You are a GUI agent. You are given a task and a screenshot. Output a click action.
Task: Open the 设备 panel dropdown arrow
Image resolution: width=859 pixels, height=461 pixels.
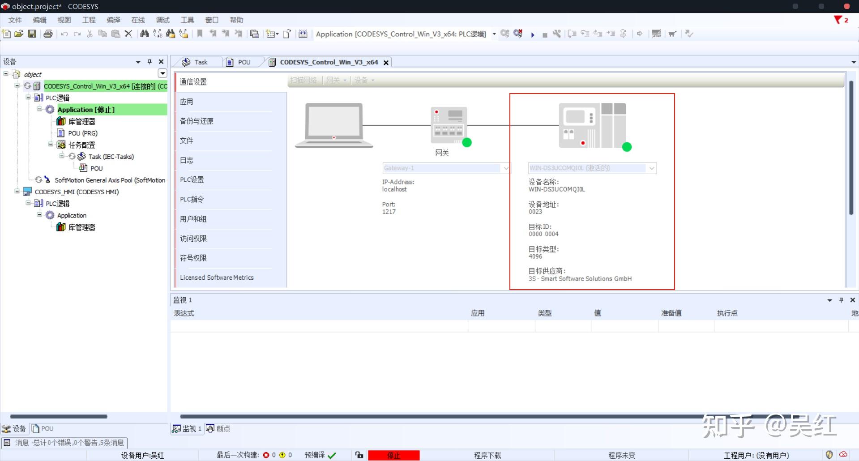(138, 62)
